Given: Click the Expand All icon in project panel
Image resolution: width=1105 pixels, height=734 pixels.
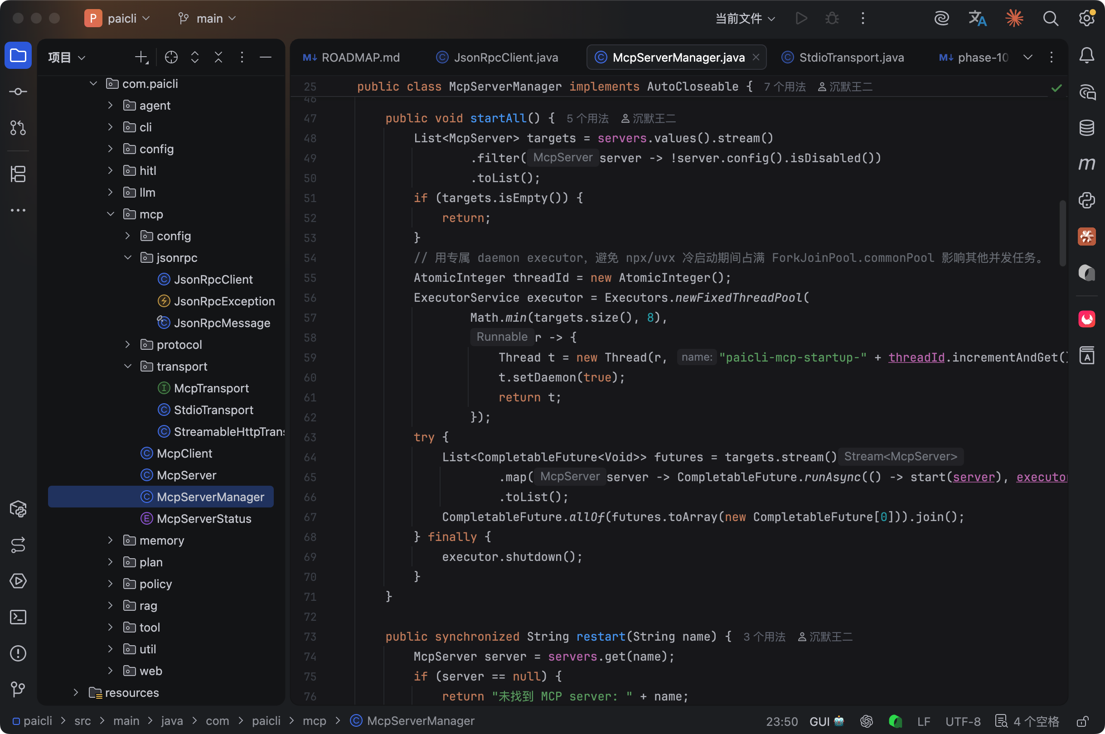Looking at the screenshot, I should 195,57.
